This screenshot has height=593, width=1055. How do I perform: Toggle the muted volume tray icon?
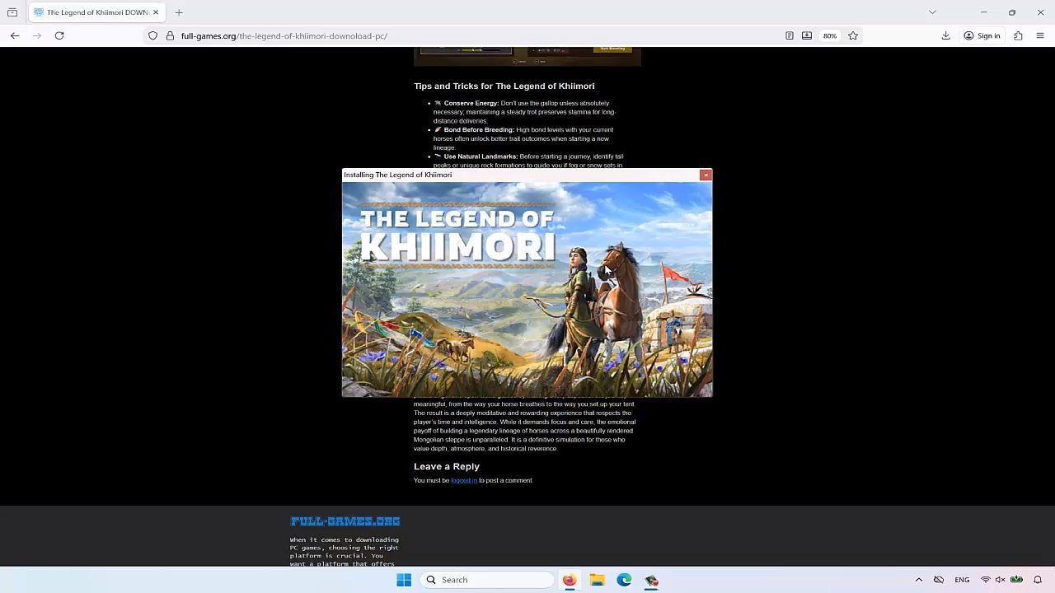pos(1000,580)
